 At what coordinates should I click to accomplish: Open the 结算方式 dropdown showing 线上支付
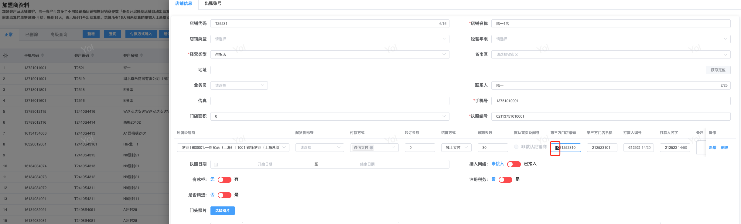pyautogui.click(x=456, y=148)
